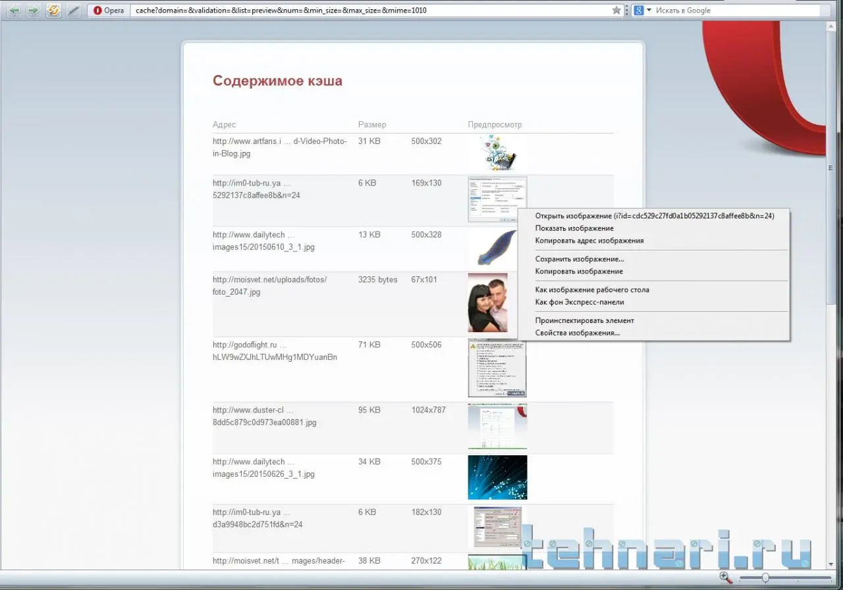843x590 pixels.
Task: Click the address bar with the cache URL
Action: pyautogui.click(x=371, y=11)
